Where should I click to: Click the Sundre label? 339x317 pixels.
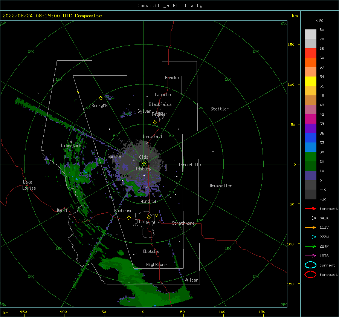pyautogui.click(x=114, y=156)
